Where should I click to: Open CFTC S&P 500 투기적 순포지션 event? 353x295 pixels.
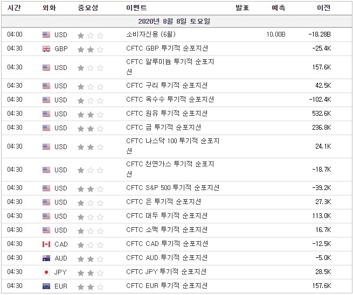coord(172,187)
